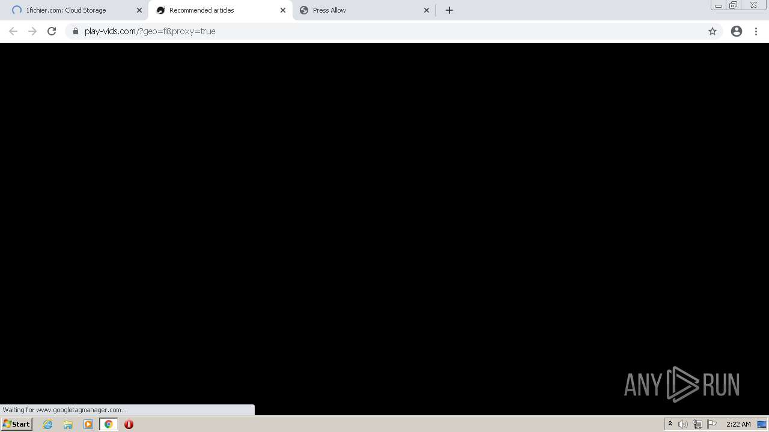Select the Chrome taskbar button
Screen dimensions: 769x432
(109, 424)
